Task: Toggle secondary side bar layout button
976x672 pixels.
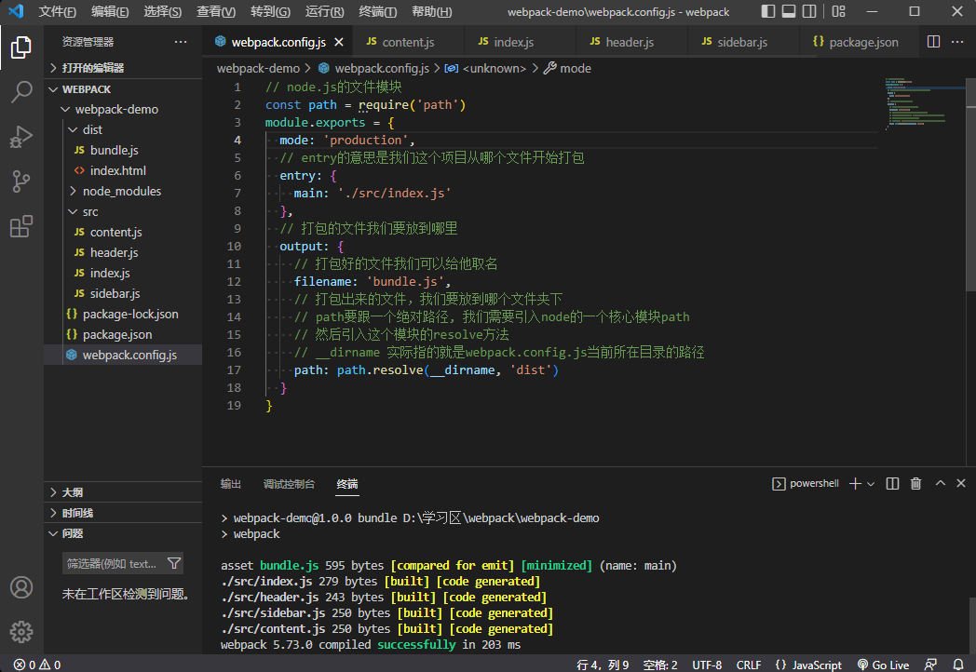Action: [809, 11]
